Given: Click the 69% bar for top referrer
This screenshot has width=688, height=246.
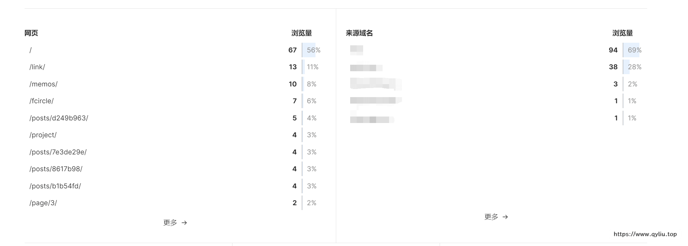Looking at the screenshot, I should tap(631, 50).
